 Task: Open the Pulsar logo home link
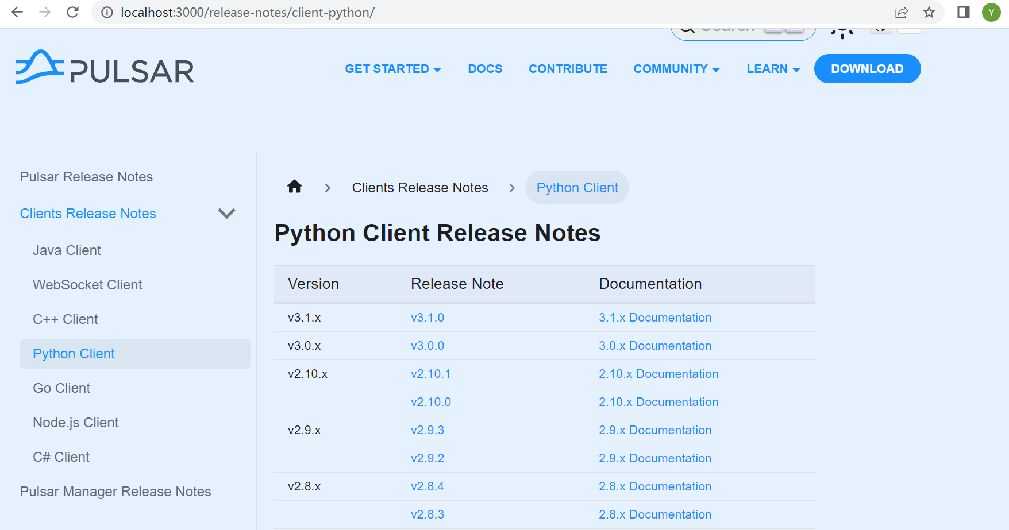coord(105,68)
